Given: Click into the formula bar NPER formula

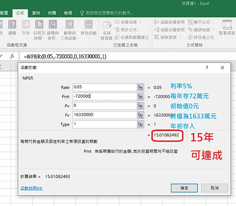Looking at the screenshot, I should 65,56.
